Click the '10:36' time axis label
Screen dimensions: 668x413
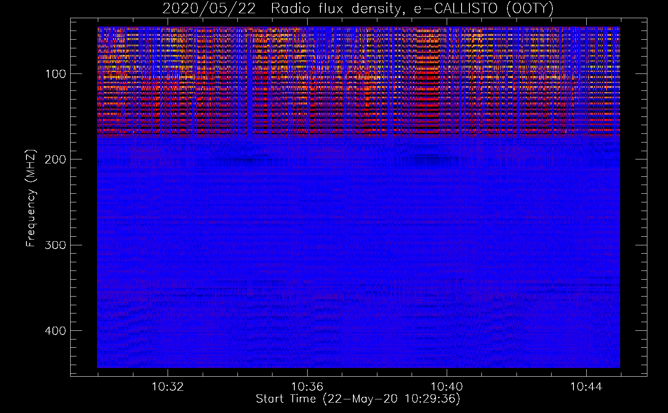(x=307, y=387)
